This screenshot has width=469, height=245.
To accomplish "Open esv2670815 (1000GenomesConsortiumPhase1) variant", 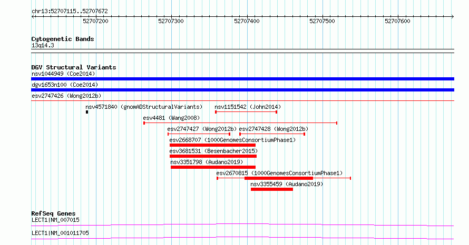I will pos(279,173).
